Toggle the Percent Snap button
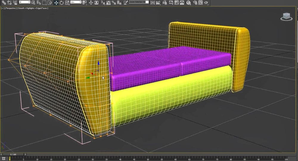This screenshot has width=298, height=161. coord(114,3)
